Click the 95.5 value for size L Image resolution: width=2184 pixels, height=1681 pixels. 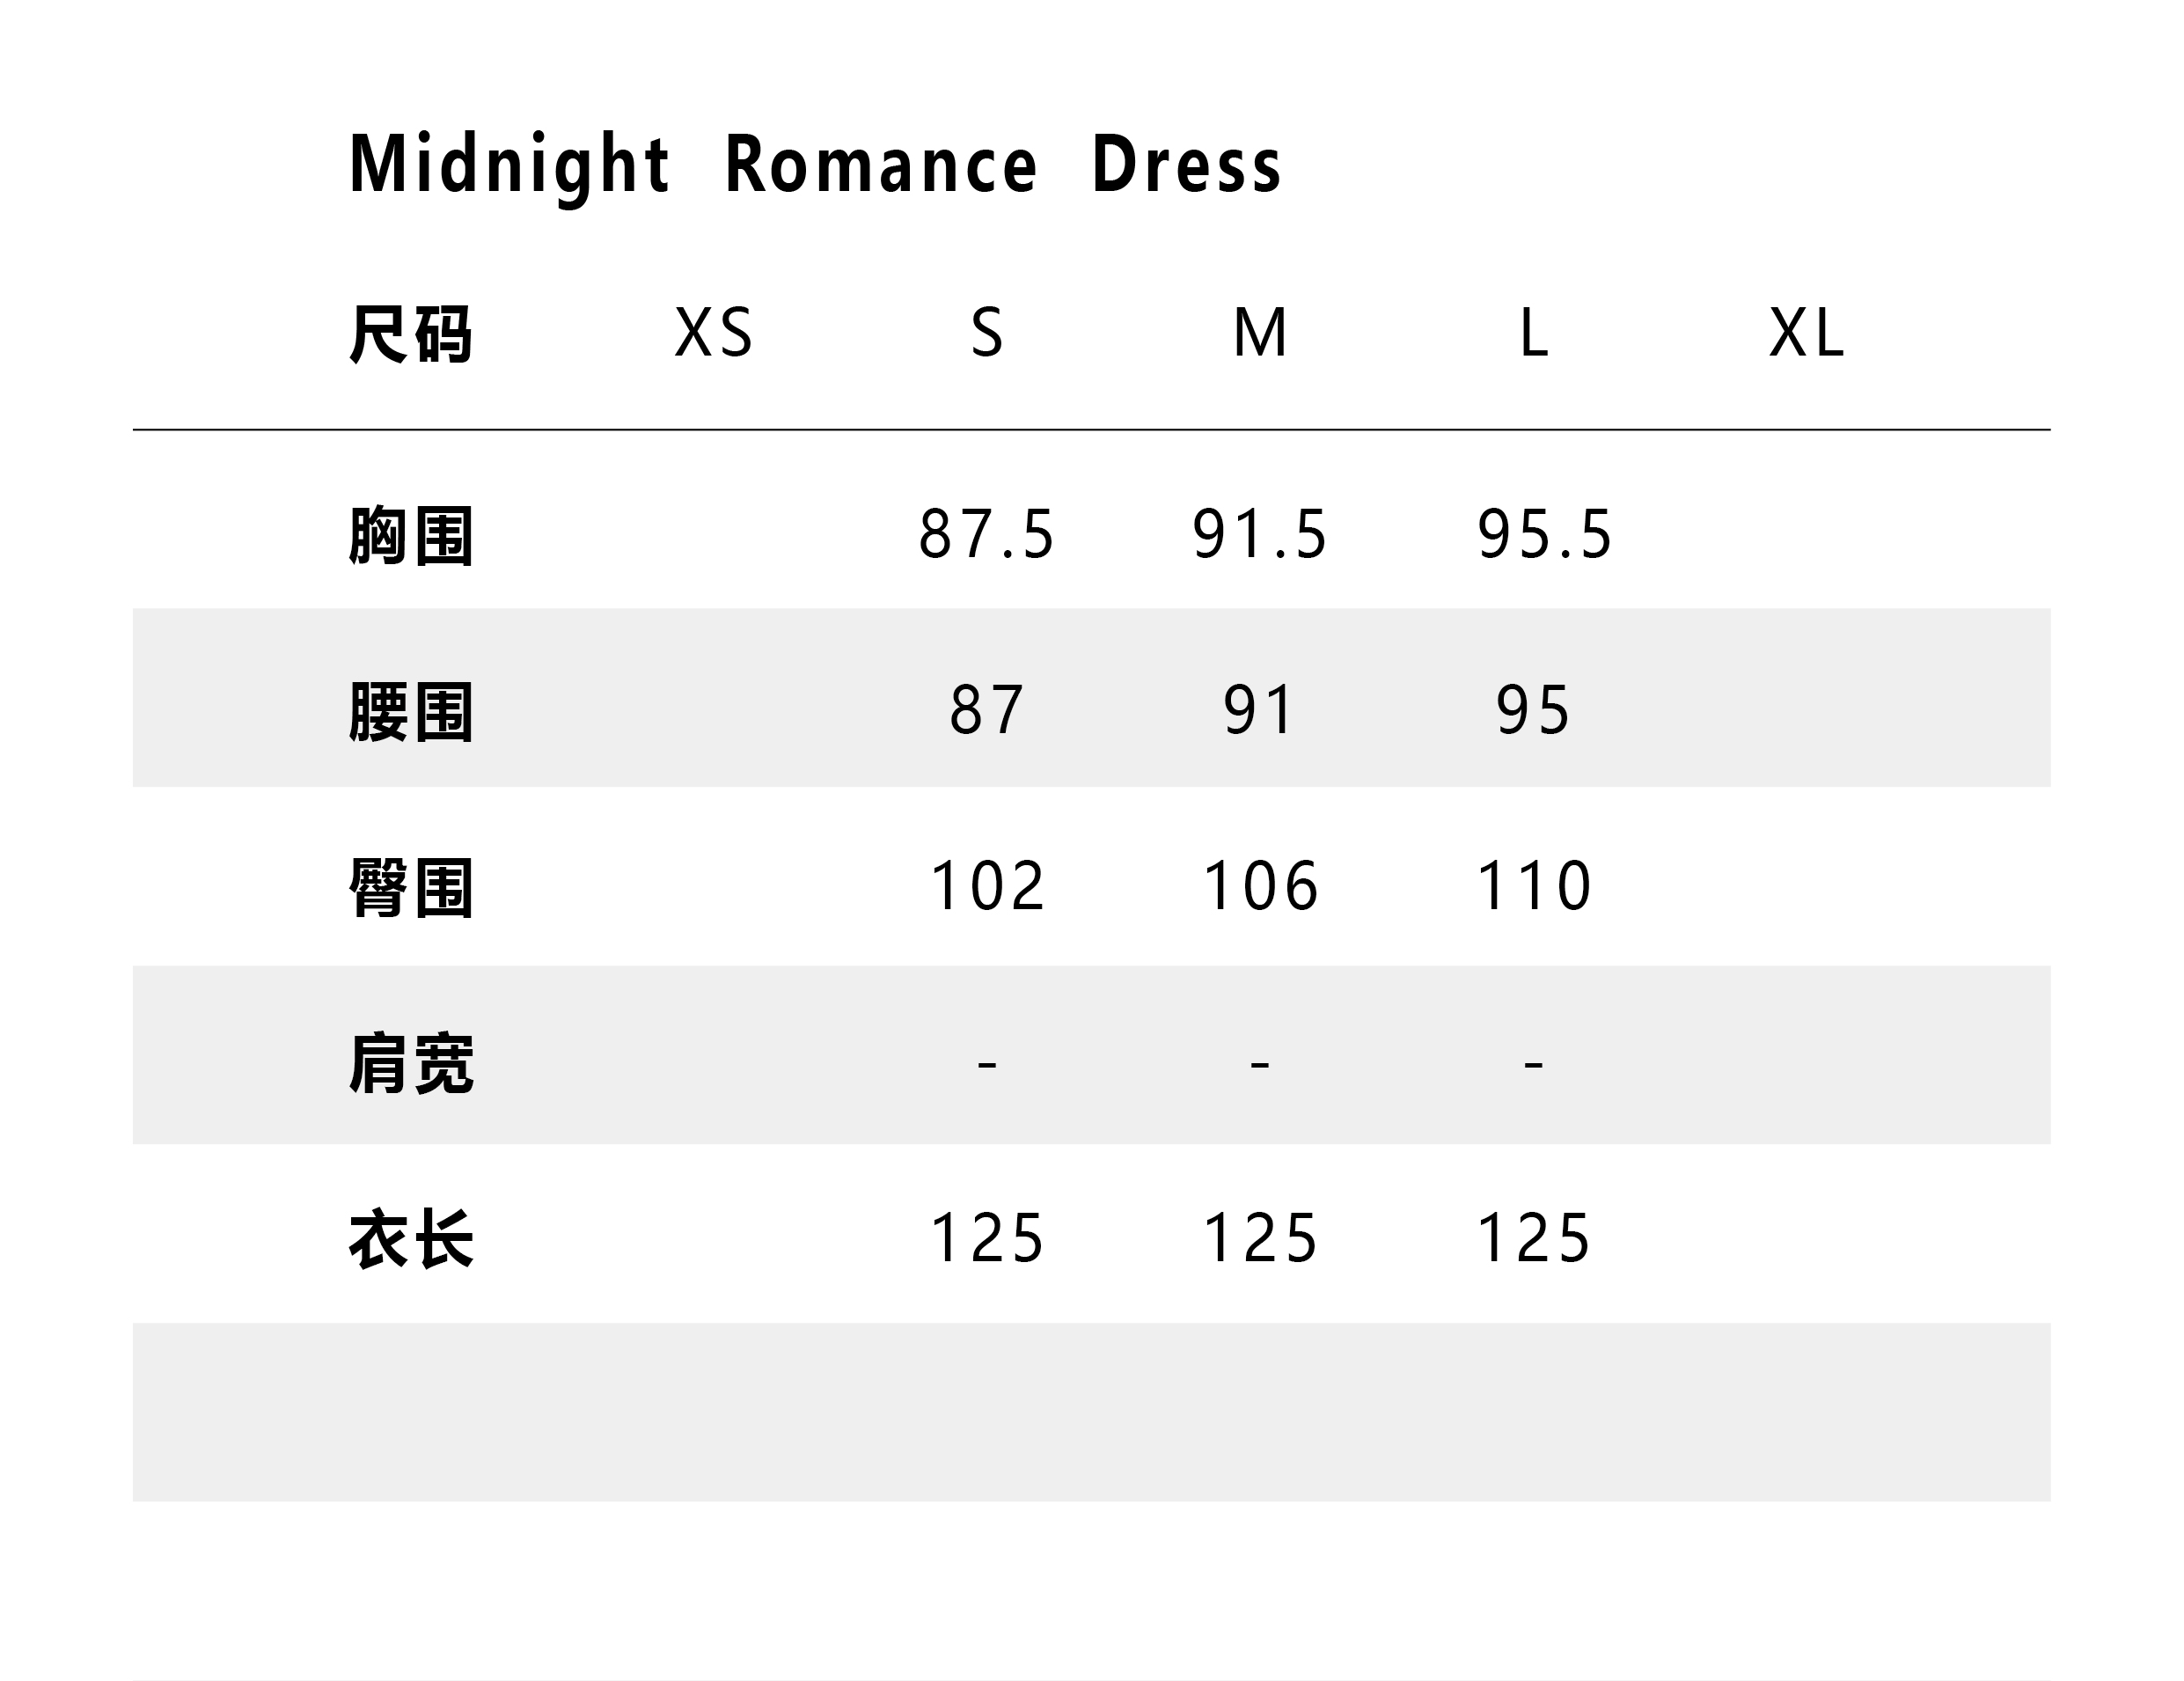1544,534
